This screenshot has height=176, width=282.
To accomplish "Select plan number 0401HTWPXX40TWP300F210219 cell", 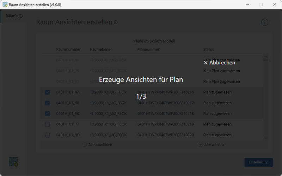I will [x=166, y=124].
